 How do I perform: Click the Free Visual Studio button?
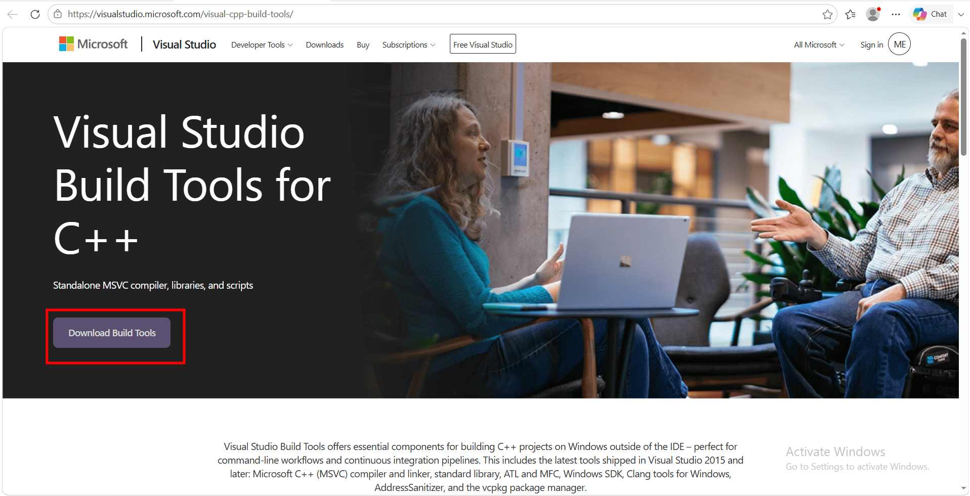click(x=483, y=44)
